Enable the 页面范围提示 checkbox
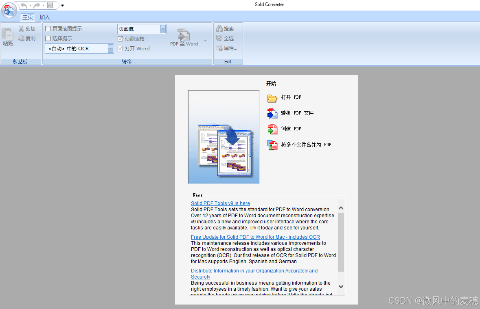 (48, 29)
